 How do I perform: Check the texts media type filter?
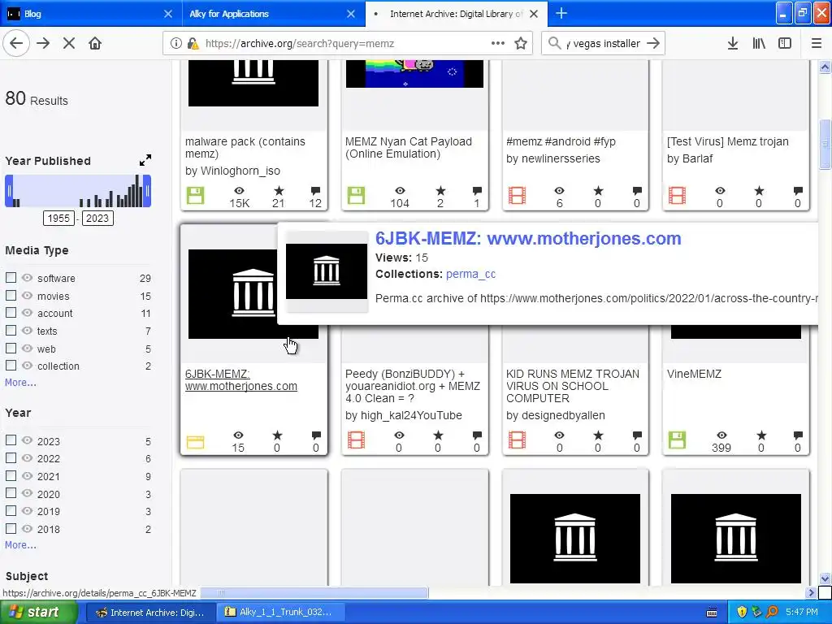click(11, 330)
